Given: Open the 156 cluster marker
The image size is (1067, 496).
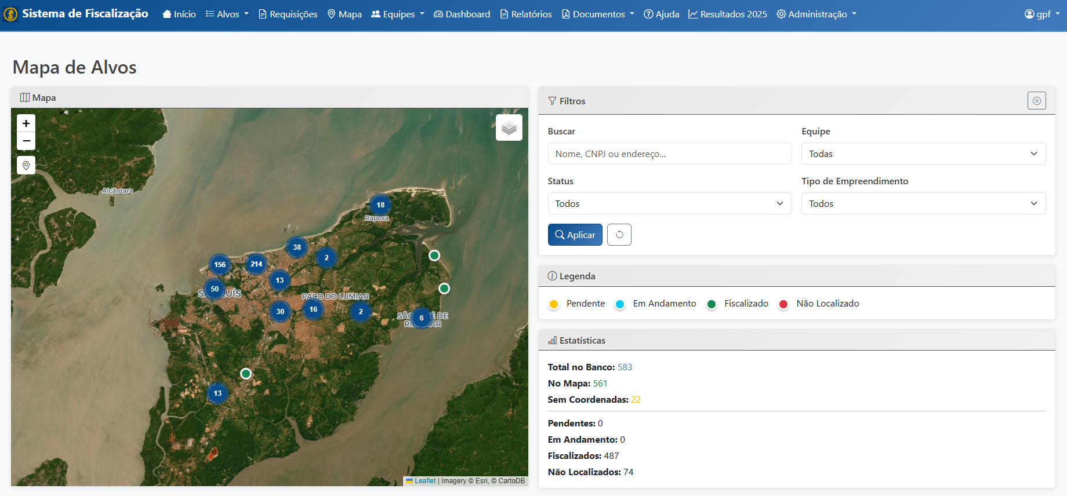Looking at the screenshot, I should pyautogui.click(x=220, y=265).
